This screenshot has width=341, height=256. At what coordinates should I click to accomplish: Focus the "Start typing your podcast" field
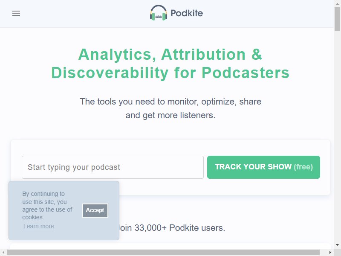pos(113,167)
